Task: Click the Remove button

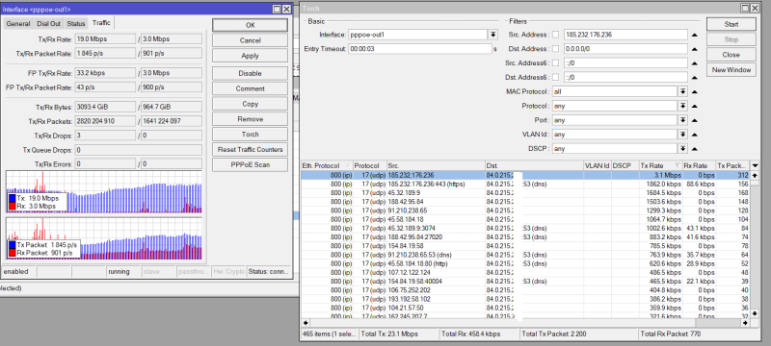Action: pos(250,119)
